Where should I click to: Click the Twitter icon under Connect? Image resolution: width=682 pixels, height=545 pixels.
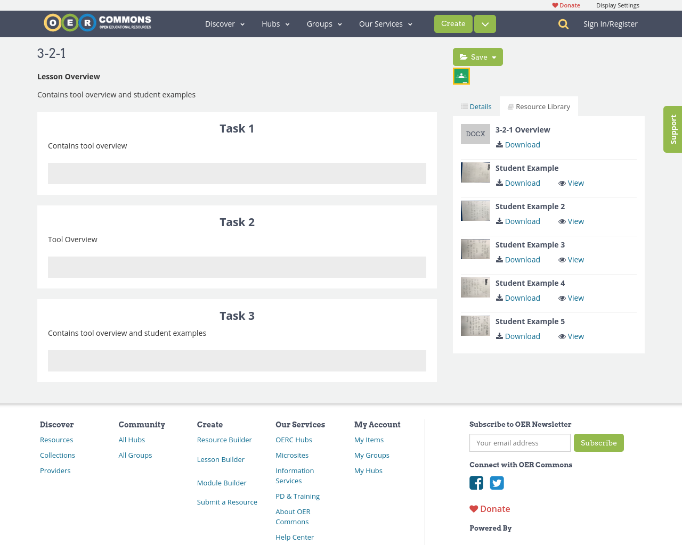(x=497, y=483)
